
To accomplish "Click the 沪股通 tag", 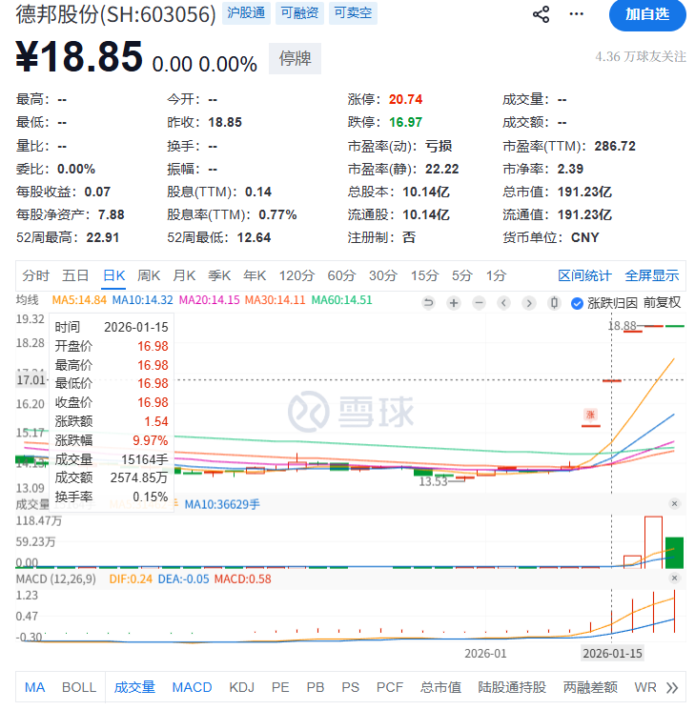I will click(246, 13).
